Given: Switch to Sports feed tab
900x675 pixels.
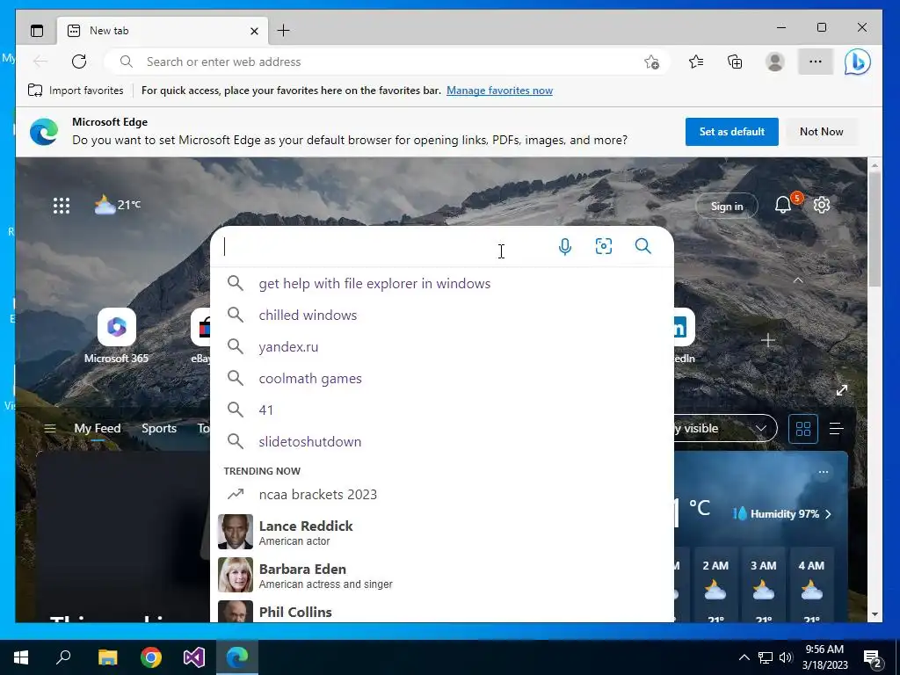Looking at the screenshot, I should pos(159,428).
